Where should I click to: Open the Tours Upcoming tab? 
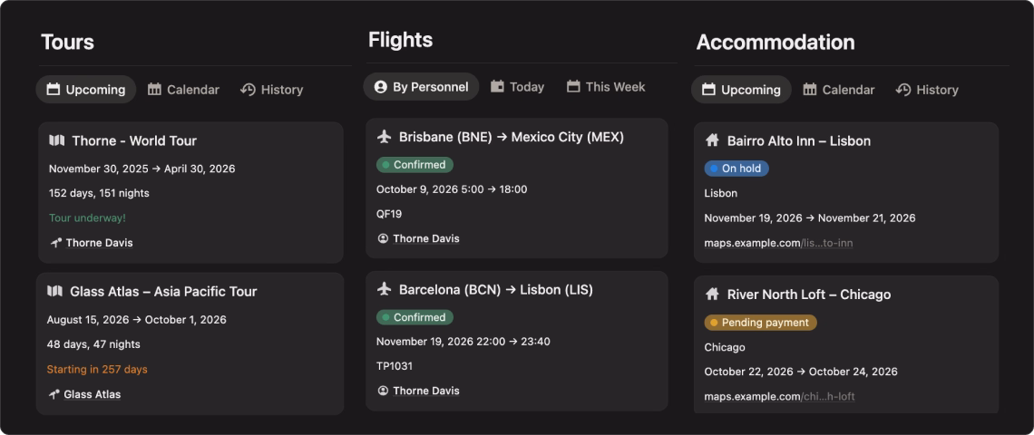pyautogui.click(x=86, y=90)
